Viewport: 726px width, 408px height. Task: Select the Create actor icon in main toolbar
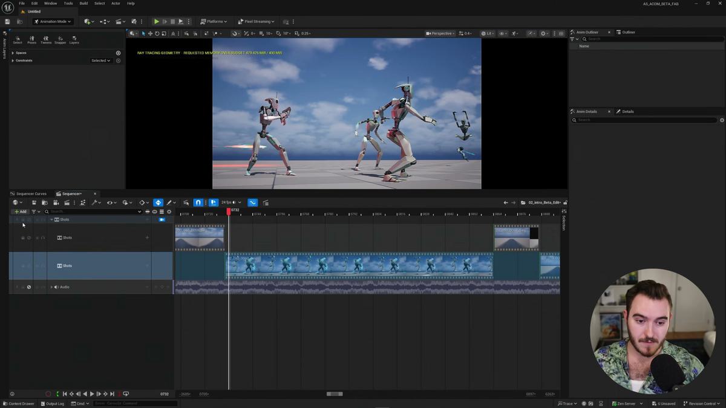(87, 21)
